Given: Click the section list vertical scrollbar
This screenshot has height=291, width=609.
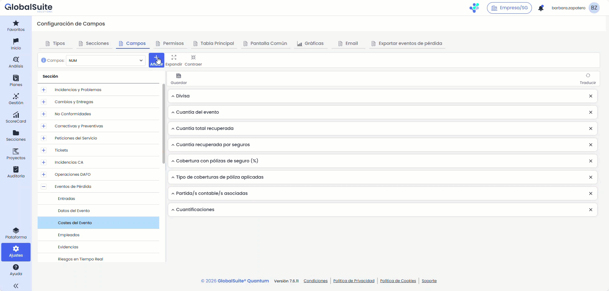Looking at the screenshot, I should pos(164,124).
